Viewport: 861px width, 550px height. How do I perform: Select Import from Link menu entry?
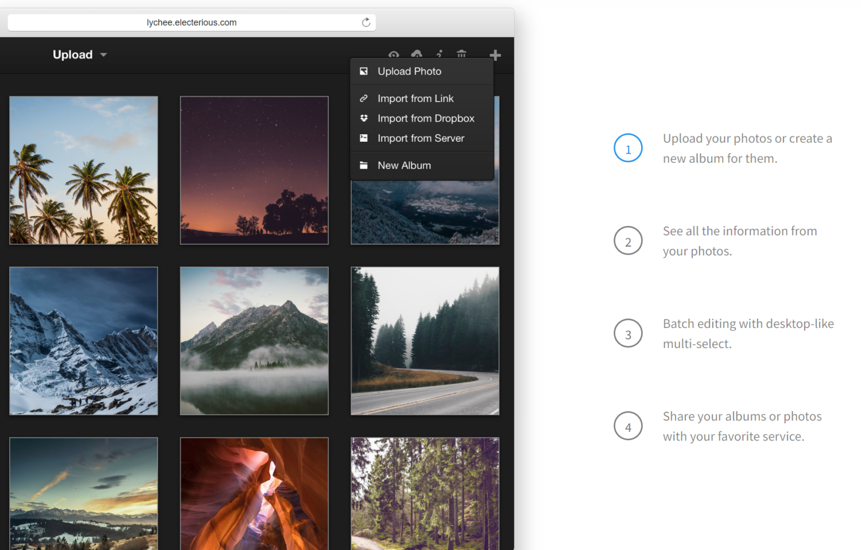[x=422, y=99]
